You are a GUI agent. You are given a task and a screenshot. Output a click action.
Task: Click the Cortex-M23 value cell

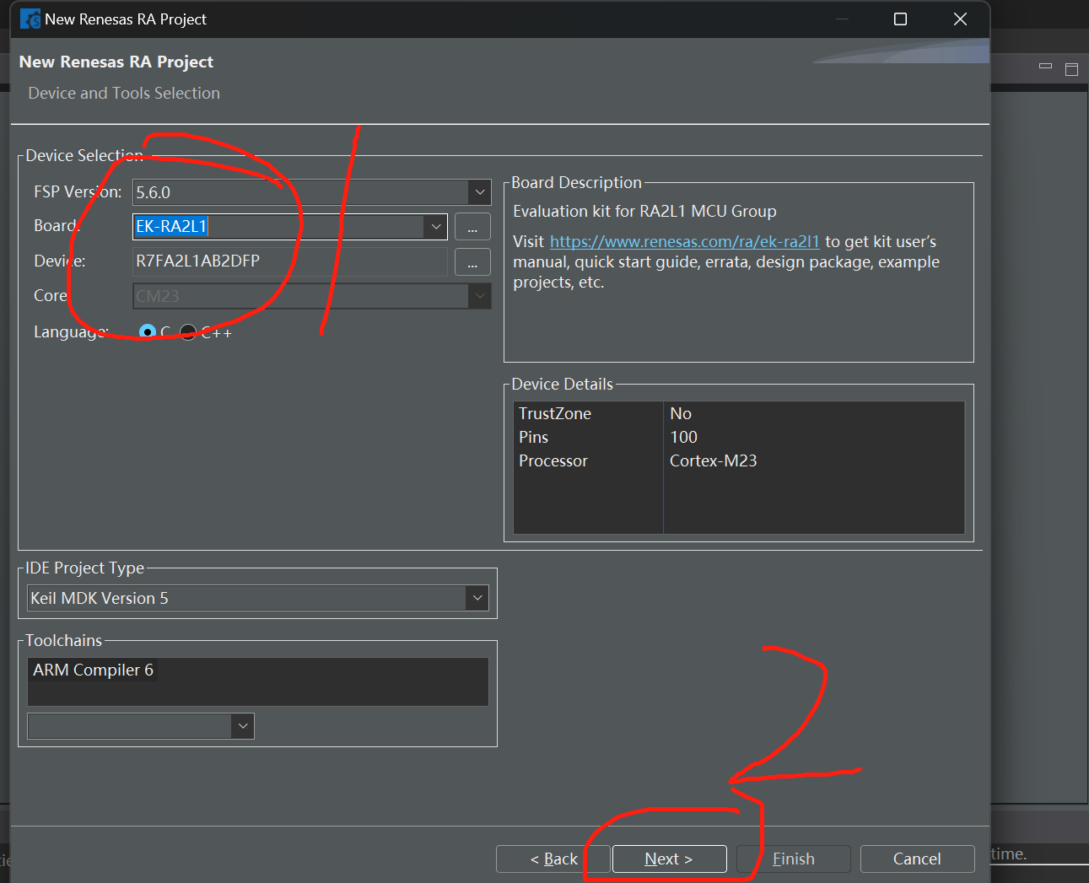pyautogui.click(x=713, y=461)
